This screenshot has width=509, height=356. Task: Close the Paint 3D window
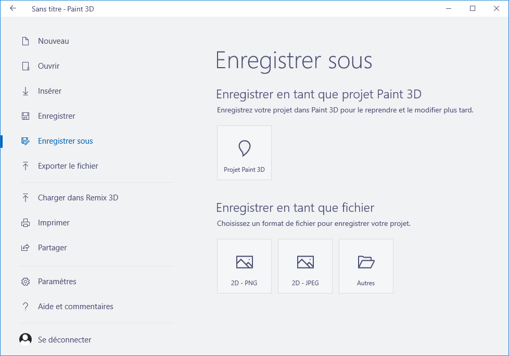[x=497, y=8]
